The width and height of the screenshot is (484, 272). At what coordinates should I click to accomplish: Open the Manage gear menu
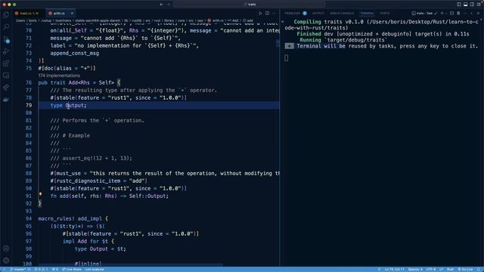pos(6,260)
